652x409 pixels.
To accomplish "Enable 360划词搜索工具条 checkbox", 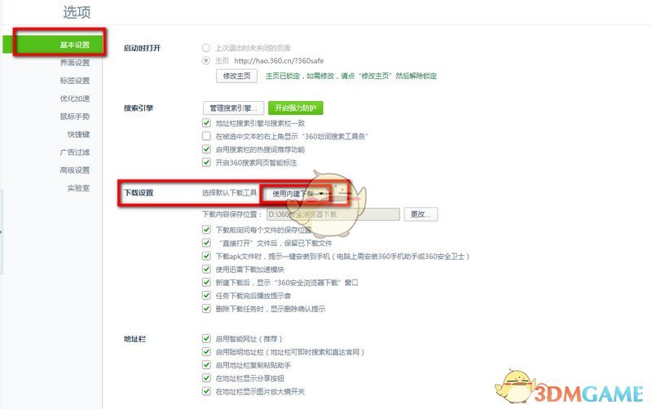I will tap(206, 136).
